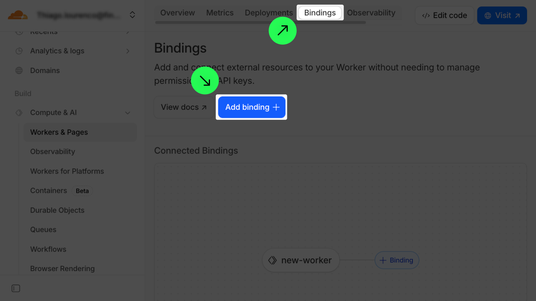Open Durable Objects
The image size is (536, 301).
(x=57, y=210)
